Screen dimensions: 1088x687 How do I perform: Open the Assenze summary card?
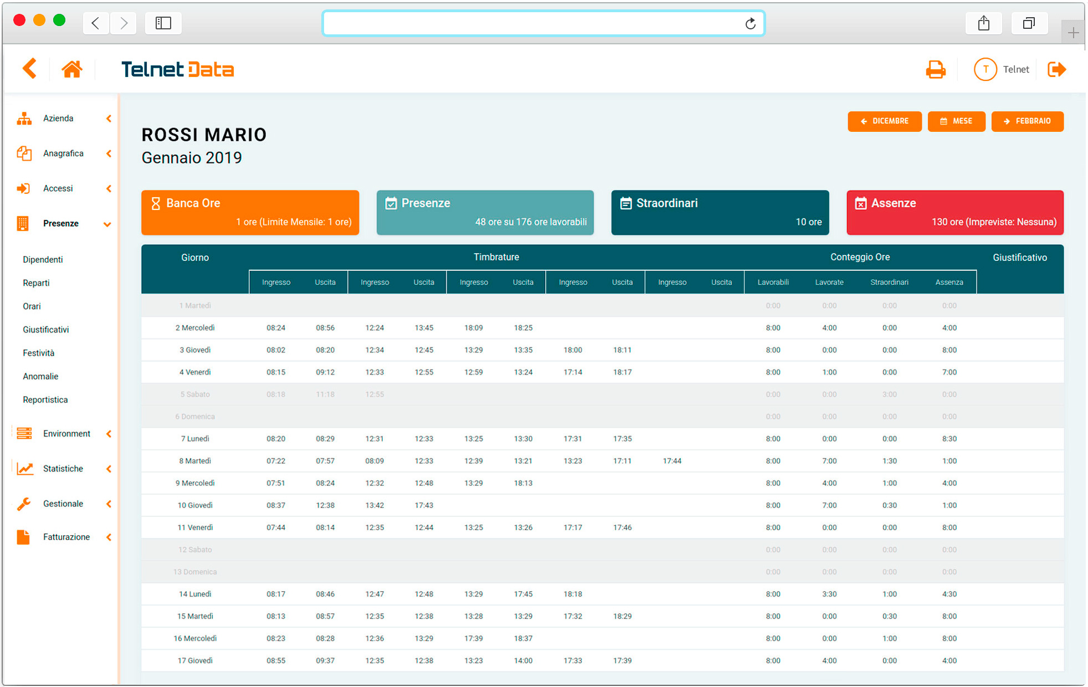pos(955,213)
